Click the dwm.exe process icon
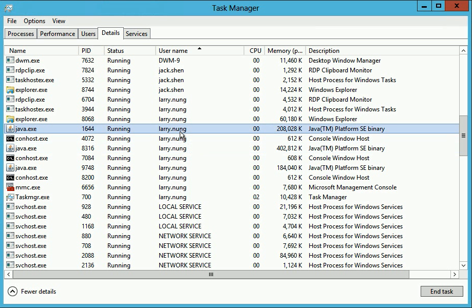This screenshot has width=472, height=308. click(x=10, y=61)
